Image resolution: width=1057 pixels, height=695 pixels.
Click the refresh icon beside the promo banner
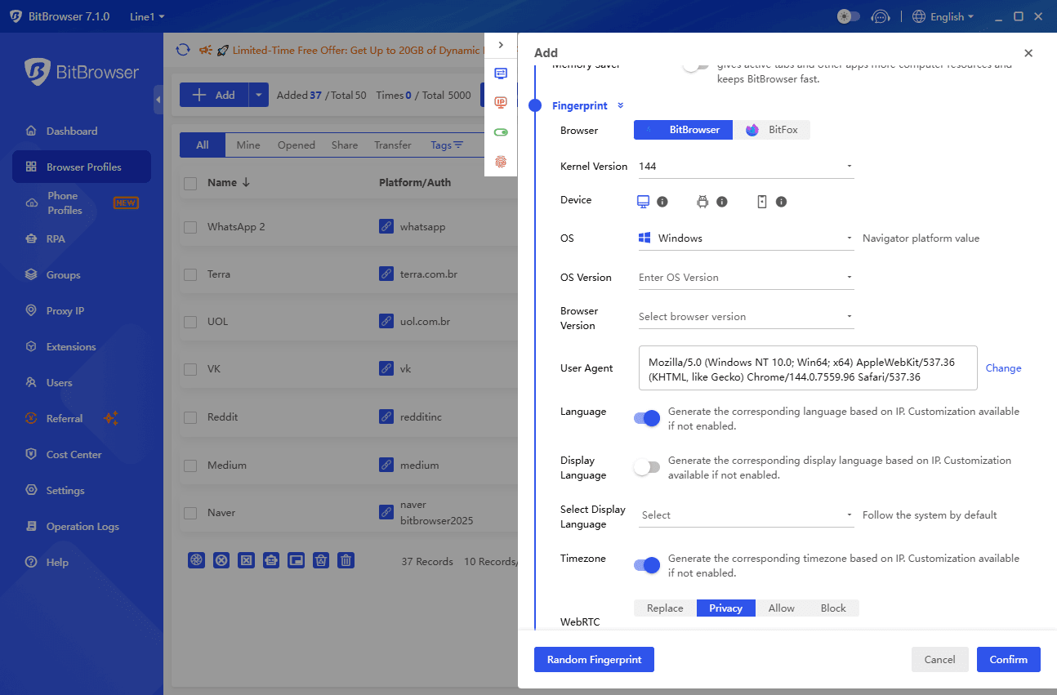point(181,50)
